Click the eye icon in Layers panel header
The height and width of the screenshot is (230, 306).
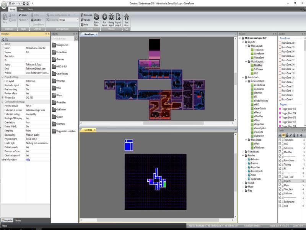click(284, 135)
